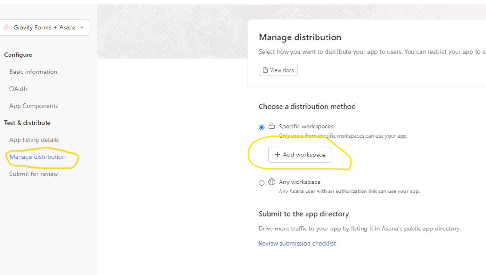The image size is (486, 275).
Task: Open the Submit for review page
Action: pos(34,174)
